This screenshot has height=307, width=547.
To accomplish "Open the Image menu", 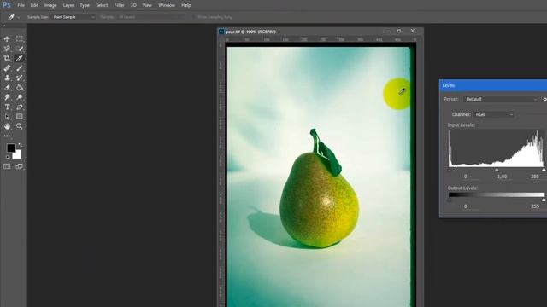I will (x=50, y=5).
